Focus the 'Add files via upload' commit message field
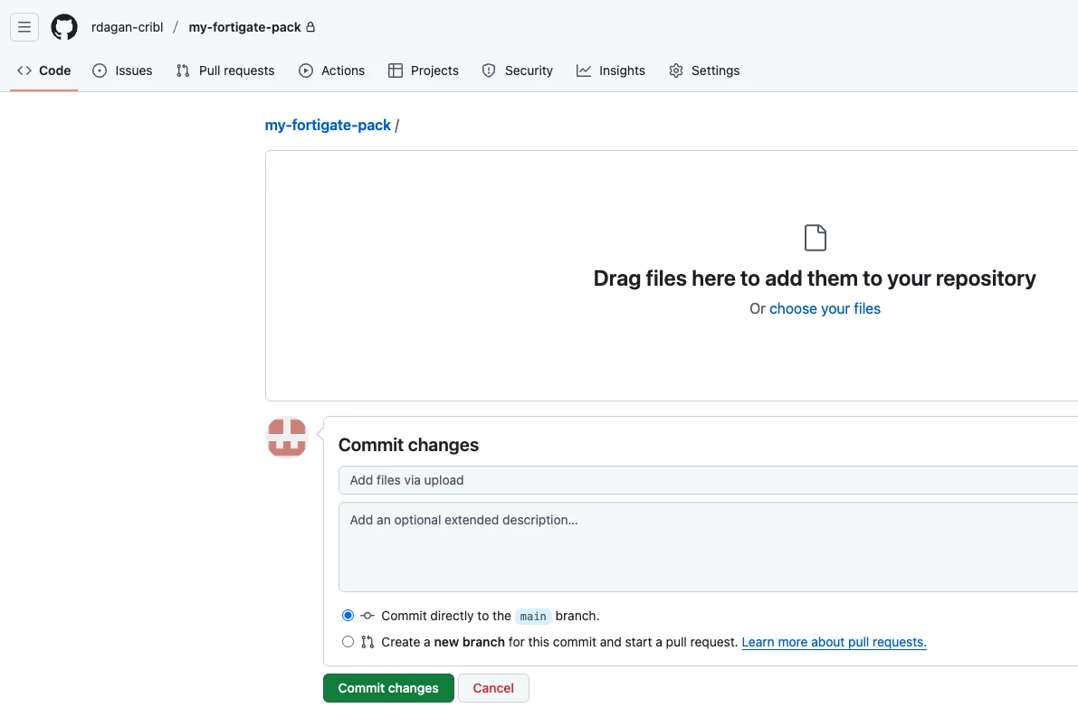The image size is (1078, 717). (708, 480)
